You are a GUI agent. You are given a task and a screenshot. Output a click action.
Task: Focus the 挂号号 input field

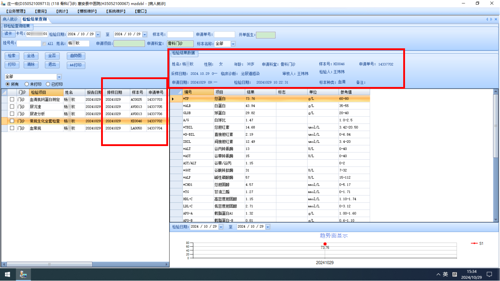click(x=29, y=44)
